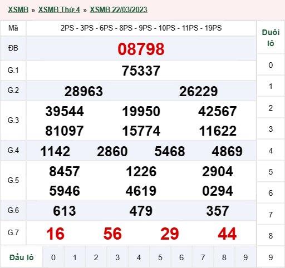This screenshot has height=268, width=285.
Task: Select Đầu lô digit 4
Action: pyautogui.click(x=139, y=257)
